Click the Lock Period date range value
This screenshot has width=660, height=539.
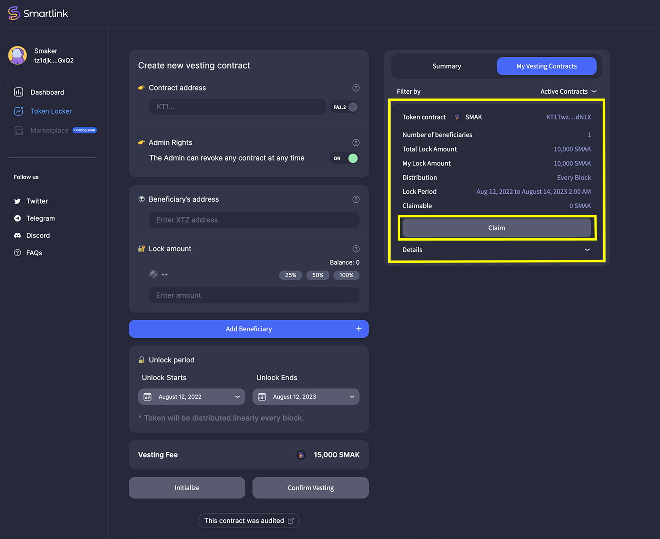click(534, 191)
